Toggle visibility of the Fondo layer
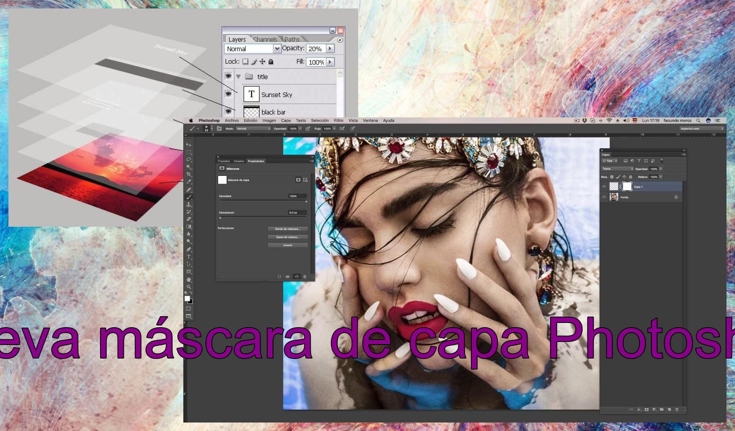This screenshot has width=735, height=431. 604,197
